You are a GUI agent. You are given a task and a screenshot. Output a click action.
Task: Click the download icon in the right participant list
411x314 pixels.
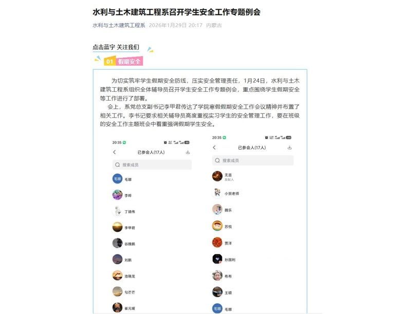pyautogui.click(x=289, y=148)
